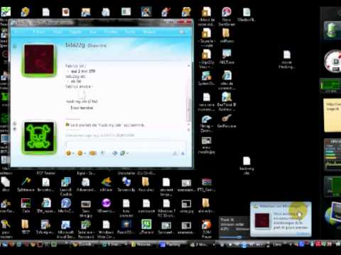
Task: Open the emoticon picker in the chat toolbar
Action: (x=68, y=153)
